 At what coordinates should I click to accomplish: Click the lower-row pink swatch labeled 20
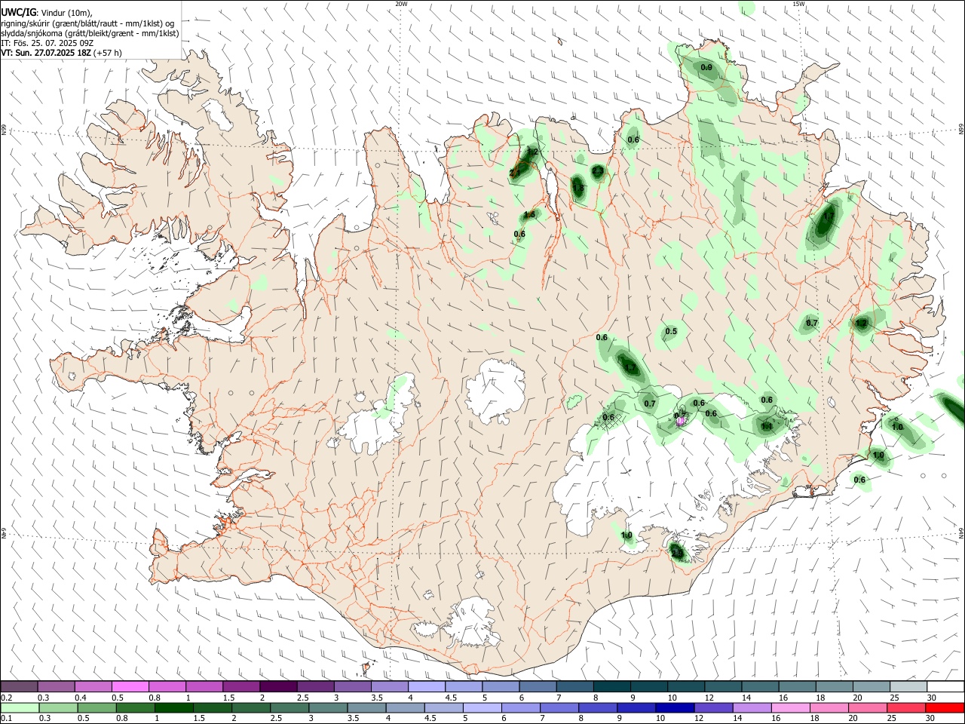click(868, 708)
